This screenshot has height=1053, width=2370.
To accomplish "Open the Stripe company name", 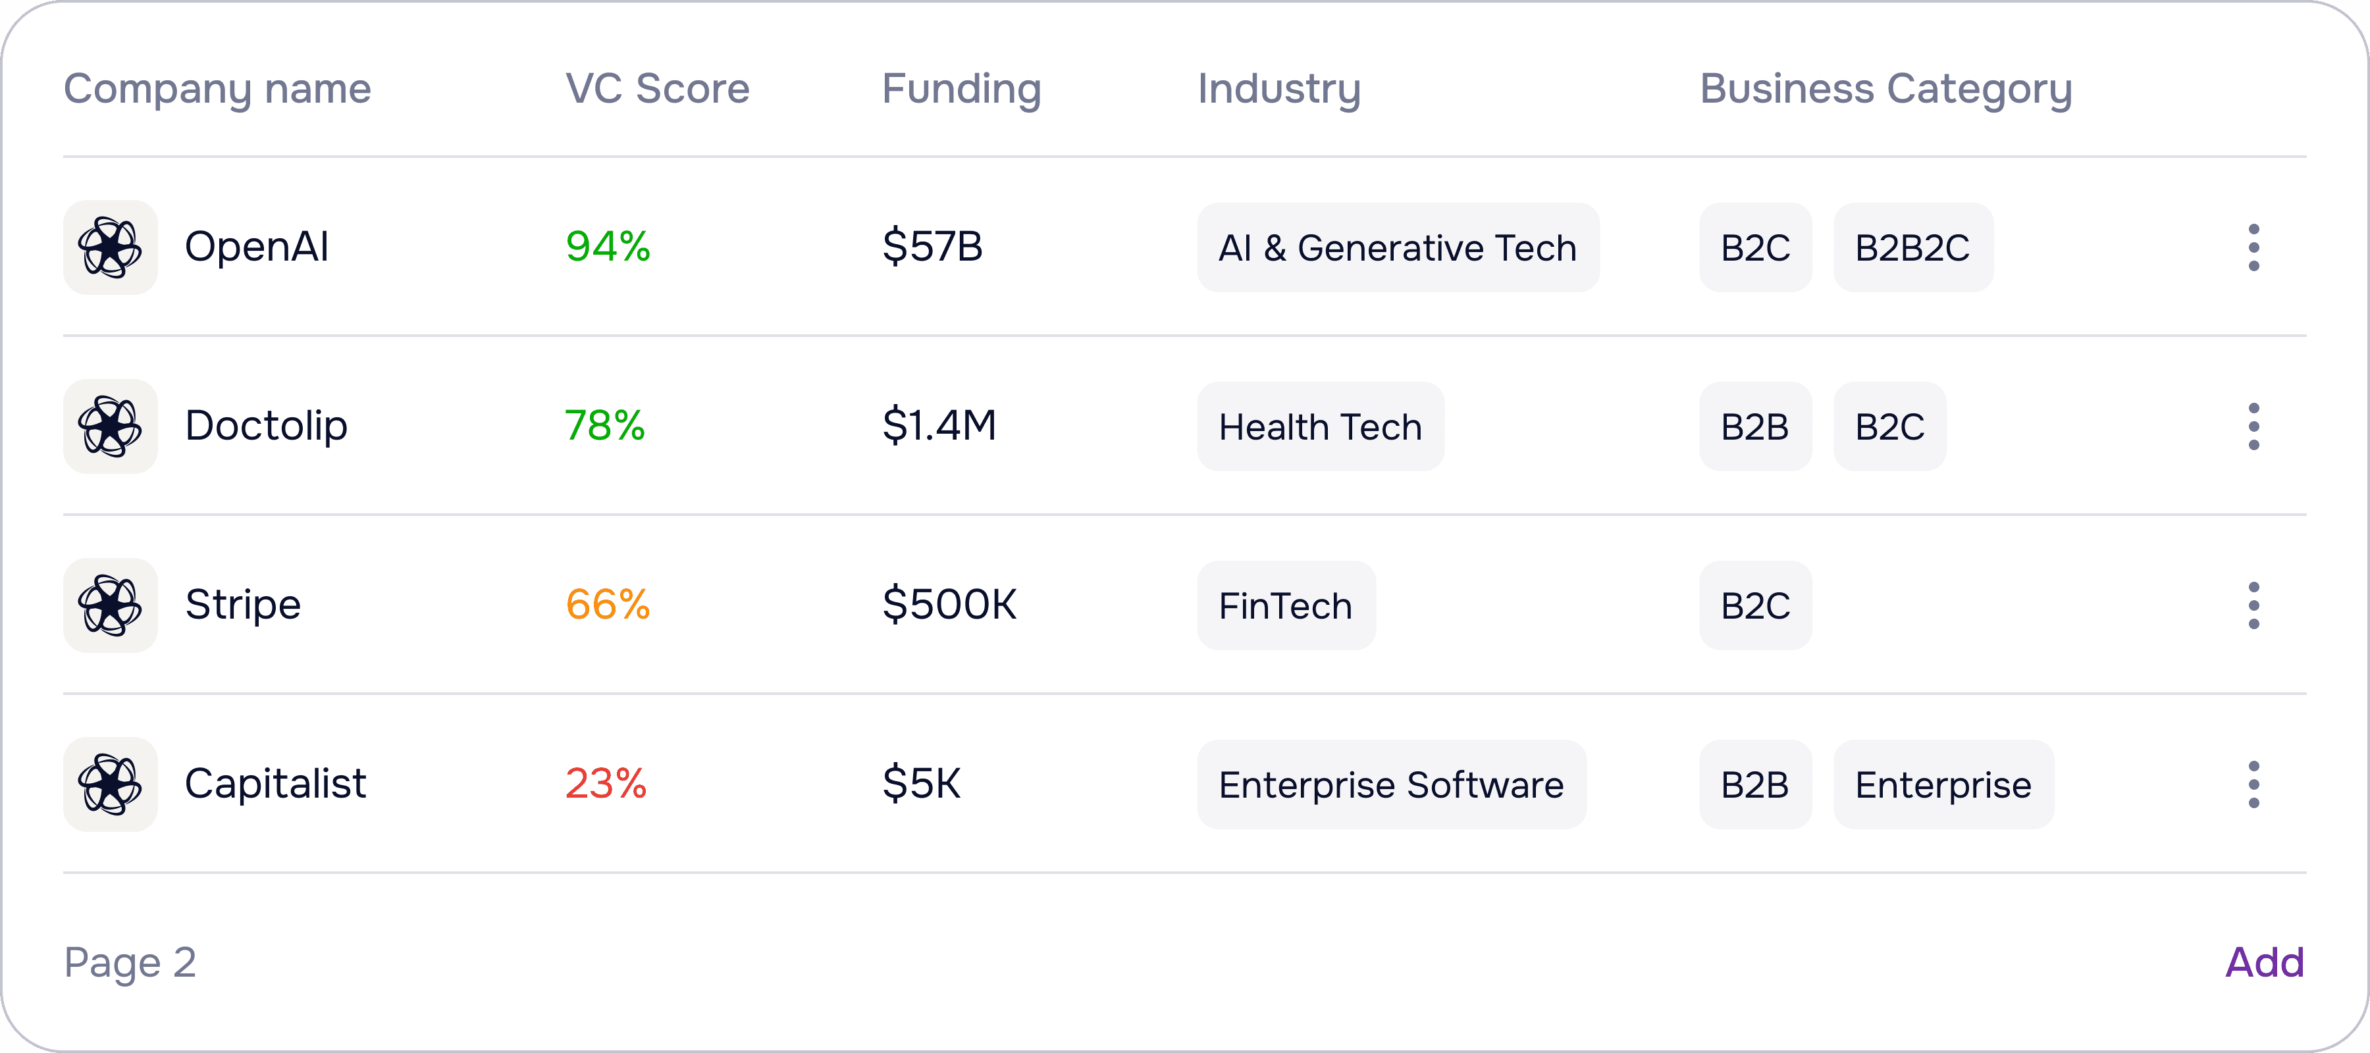I will click(x=243, y=605).
